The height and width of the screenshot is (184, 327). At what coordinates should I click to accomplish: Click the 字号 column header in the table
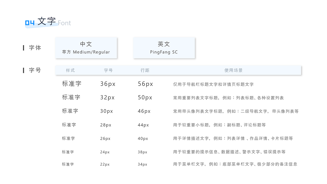[x=108, y=70]
